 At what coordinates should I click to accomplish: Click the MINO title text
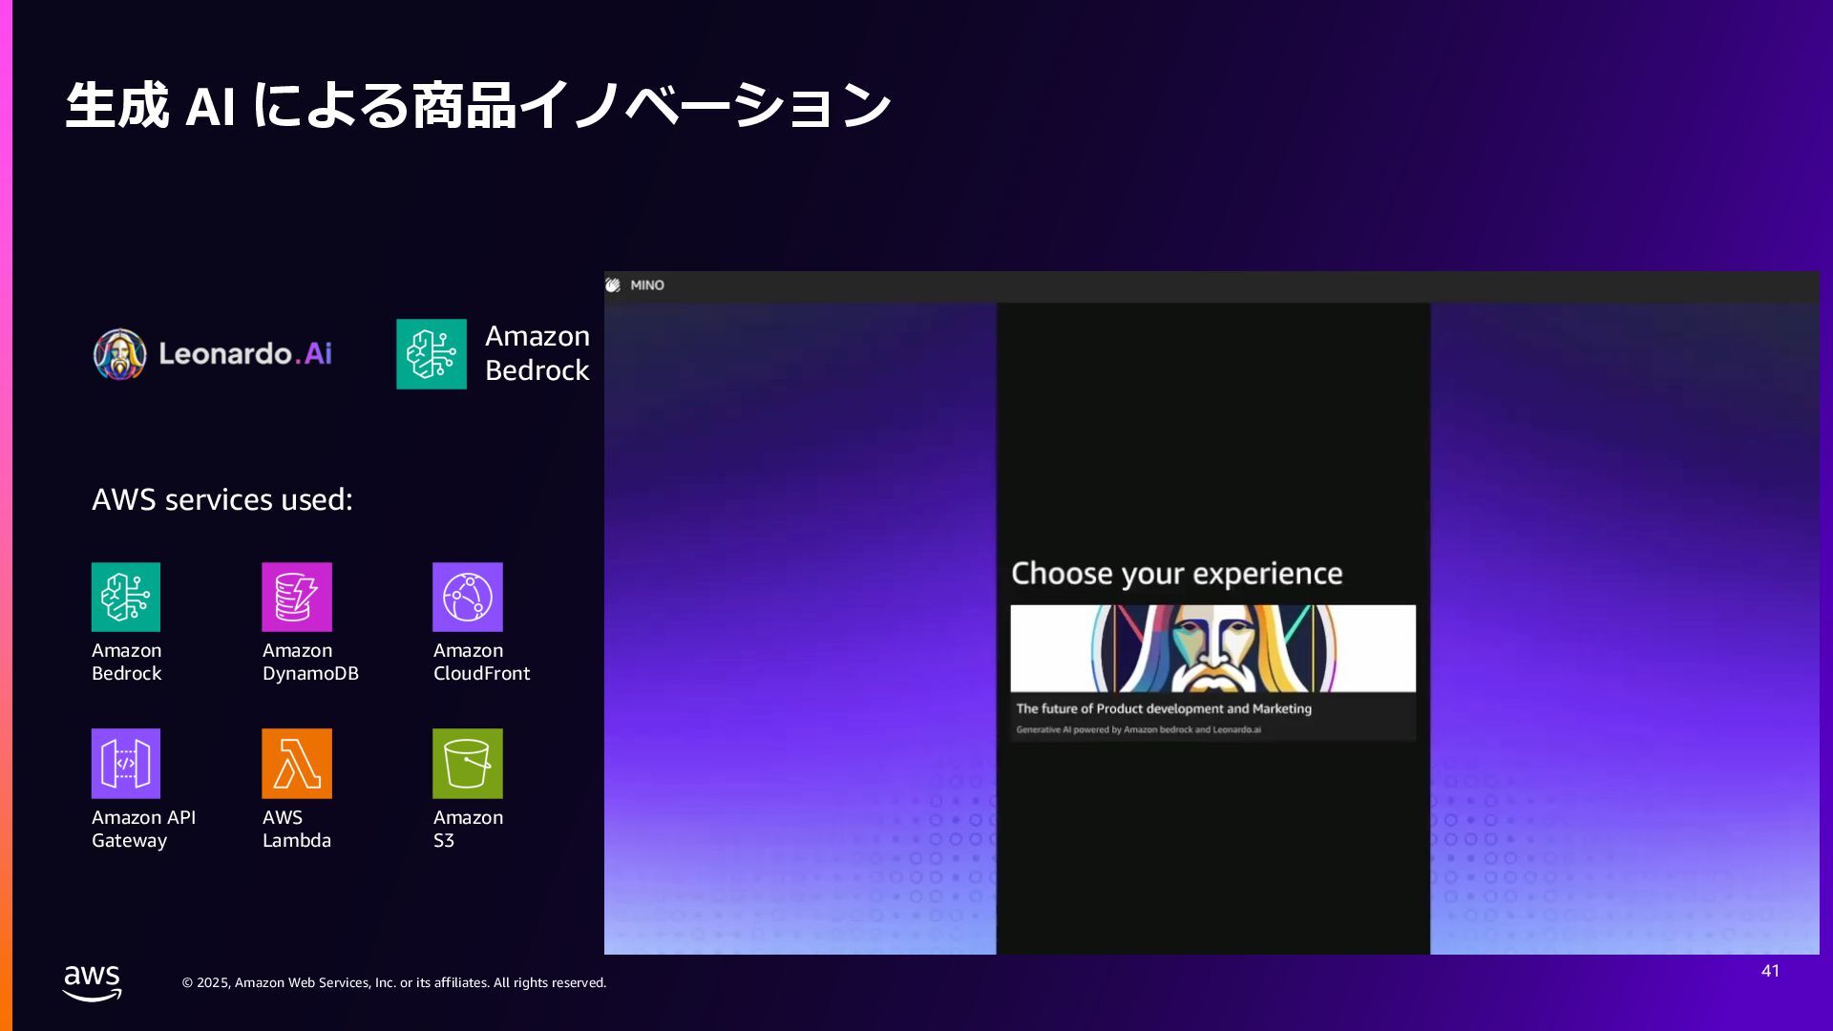pyautogui.click(x=647, y=285)
